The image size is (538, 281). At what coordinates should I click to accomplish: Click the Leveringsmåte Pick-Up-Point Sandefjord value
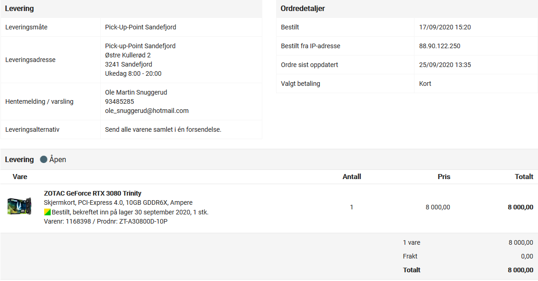[141, 27]
